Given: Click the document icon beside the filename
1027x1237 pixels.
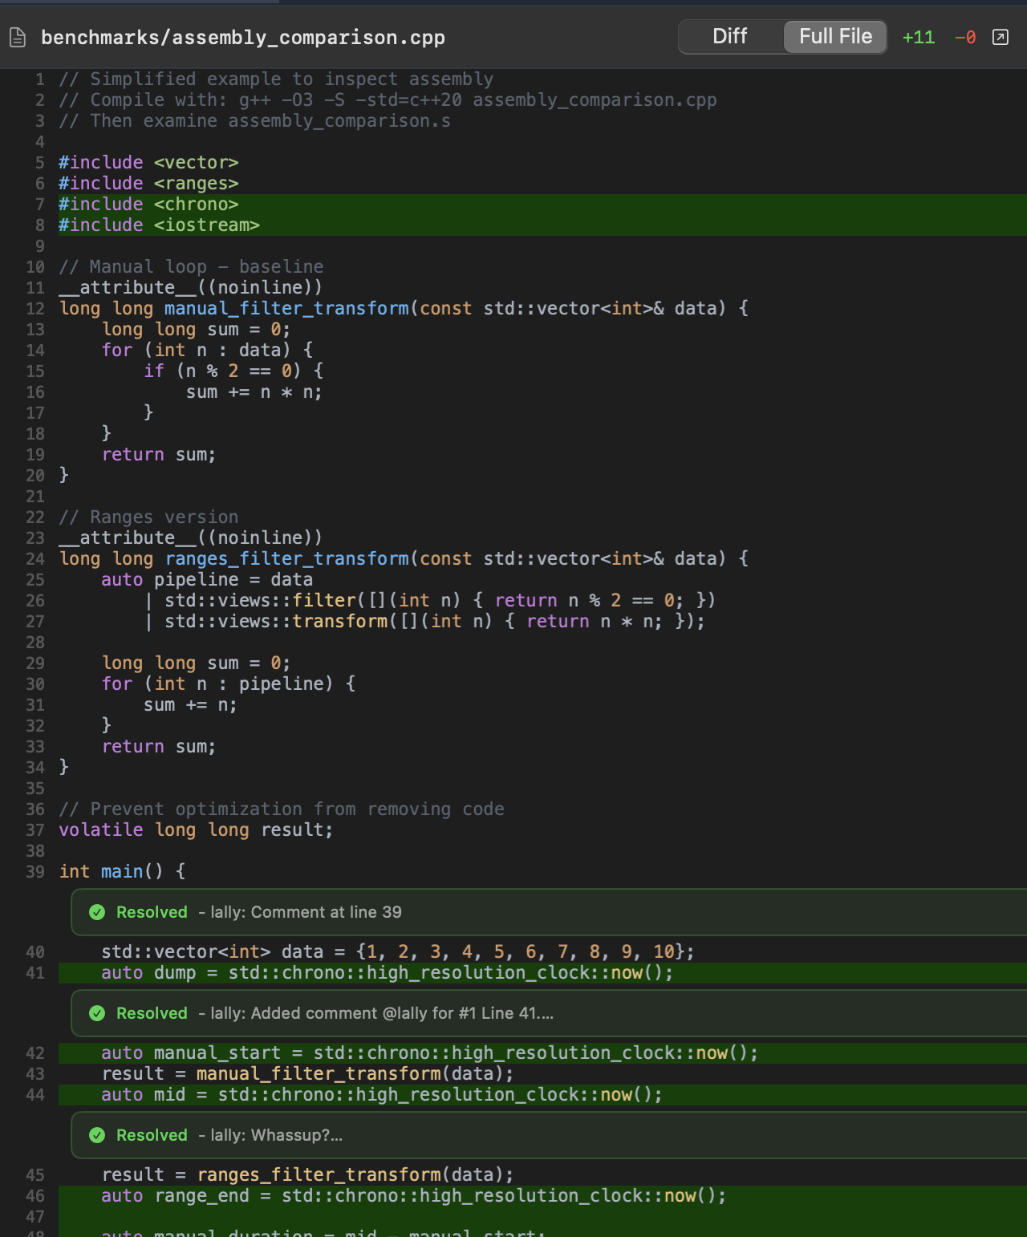Looking at the screenshot, I should point(17,37).
